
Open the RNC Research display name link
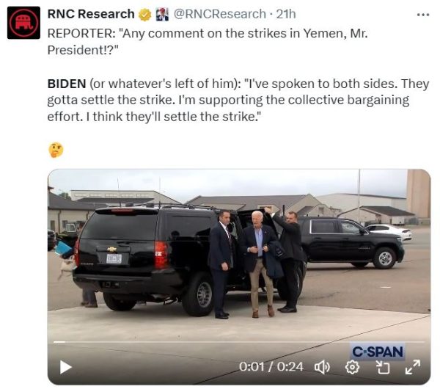(x=91, y=14)
